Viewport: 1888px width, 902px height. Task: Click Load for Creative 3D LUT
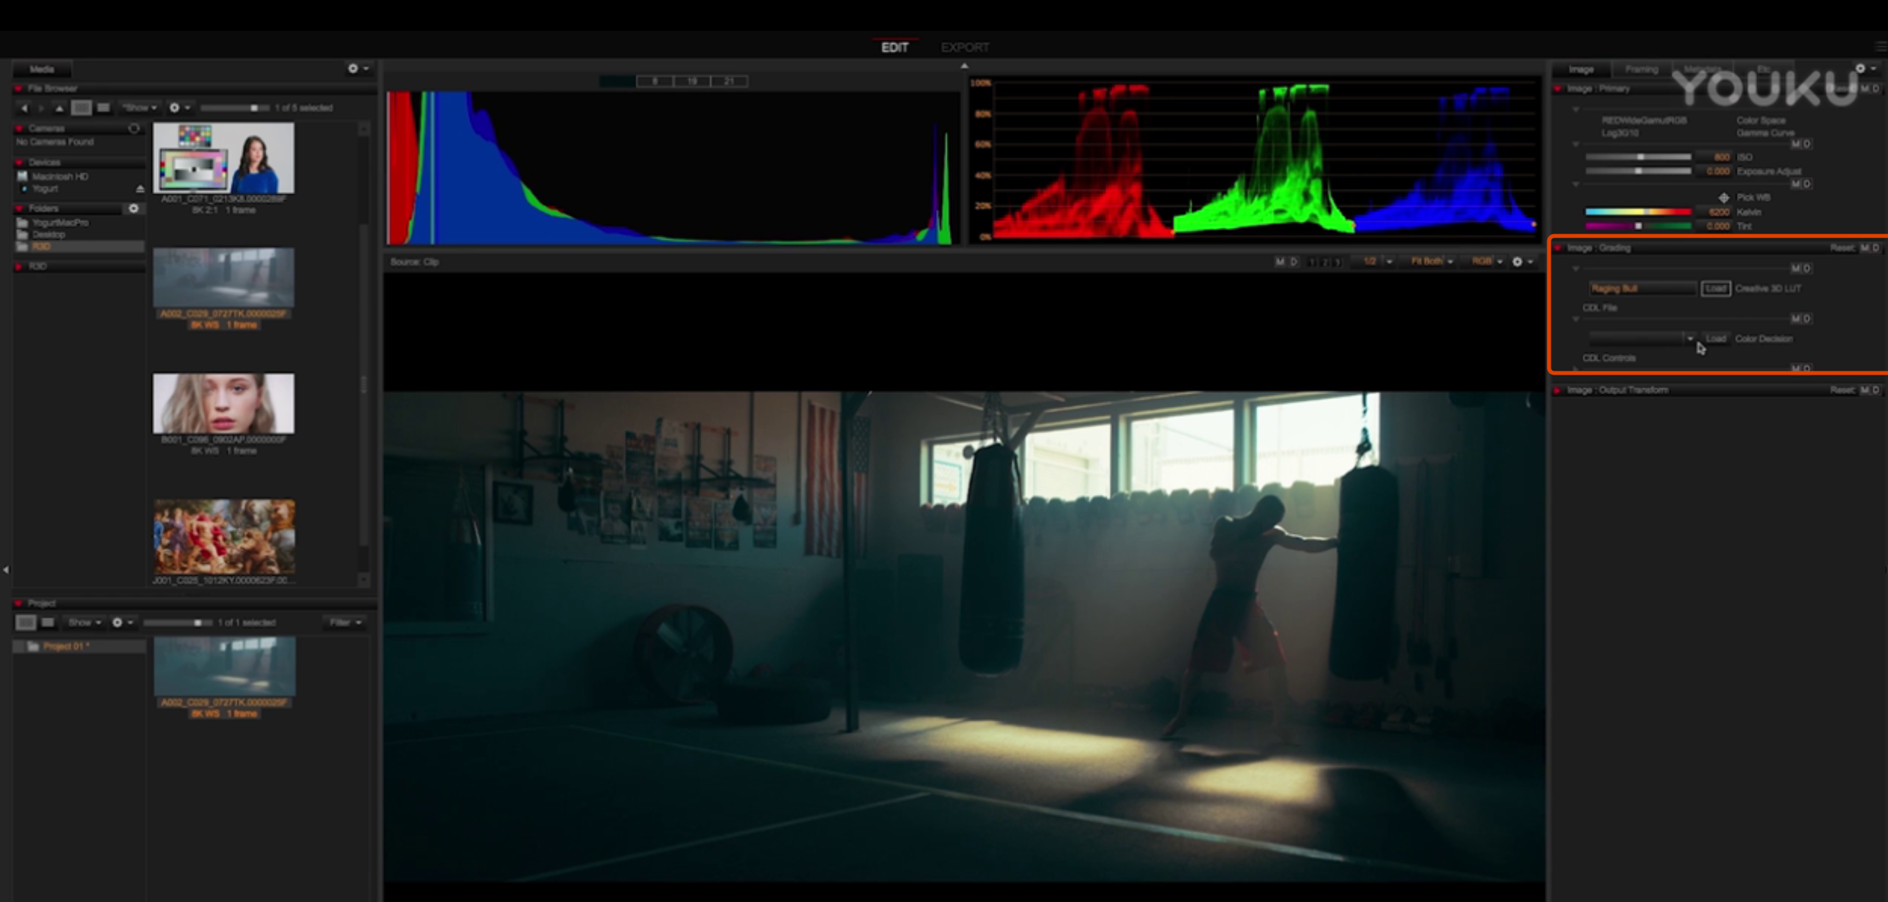pos(1716,288)
